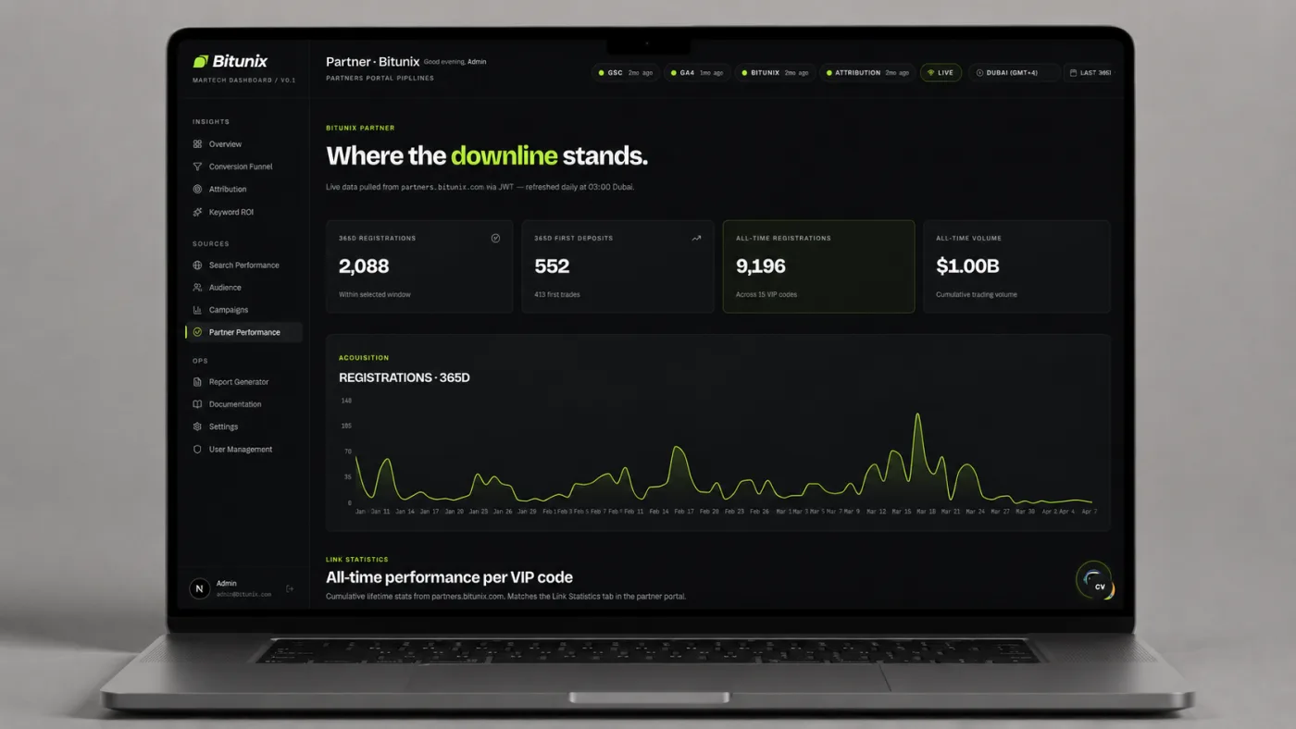
Task: Open Documentation via its book icon
Action: point(197,404)
